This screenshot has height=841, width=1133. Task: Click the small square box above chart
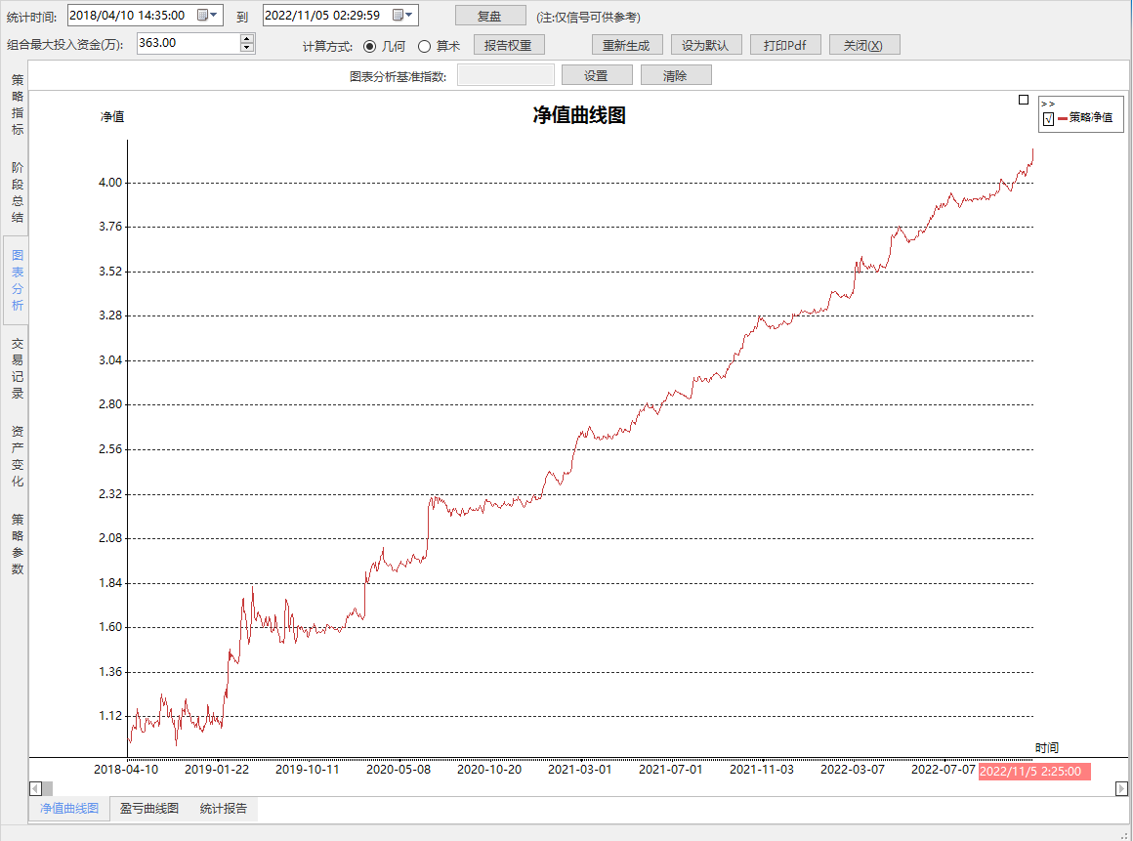tap(1023, 100)
